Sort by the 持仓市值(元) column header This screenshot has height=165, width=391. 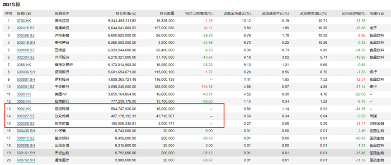(126, 14)
